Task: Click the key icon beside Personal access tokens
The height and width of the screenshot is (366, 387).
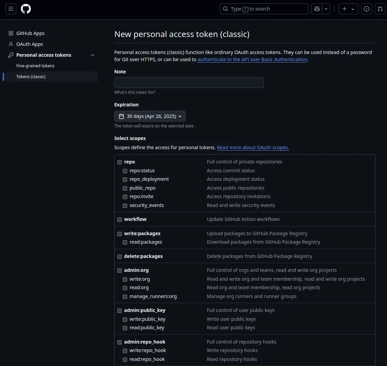Action: point(11,55)
